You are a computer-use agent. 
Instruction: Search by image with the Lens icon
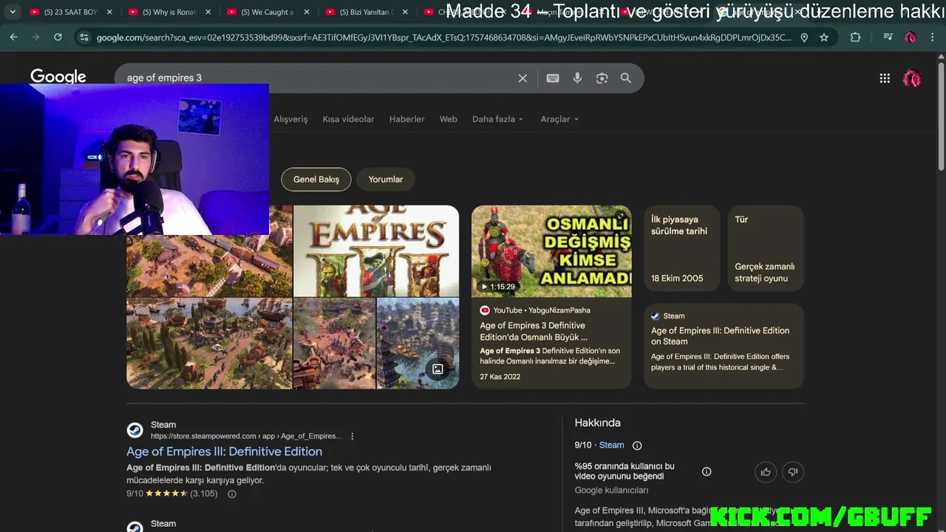pos(602,78)
